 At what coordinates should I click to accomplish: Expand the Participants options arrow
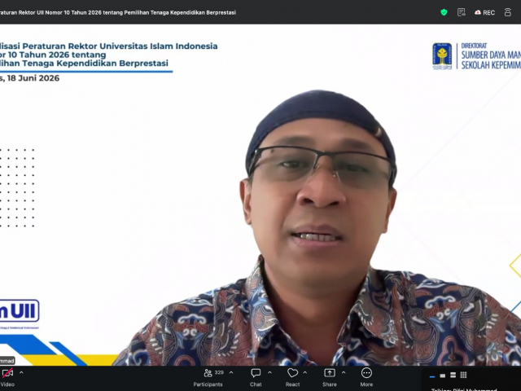(231, 373)
